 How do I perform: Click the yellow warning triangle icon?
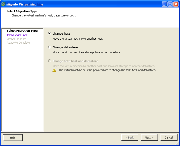pos(54,70)
